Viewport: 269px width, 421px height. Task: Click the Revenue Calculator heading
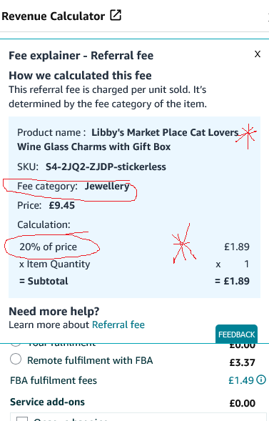tap(53, 16)
